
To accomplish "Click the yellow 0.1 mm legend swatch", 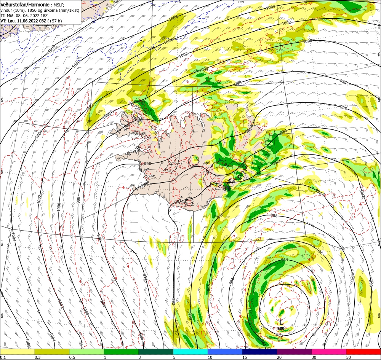I will click(18, 352).
